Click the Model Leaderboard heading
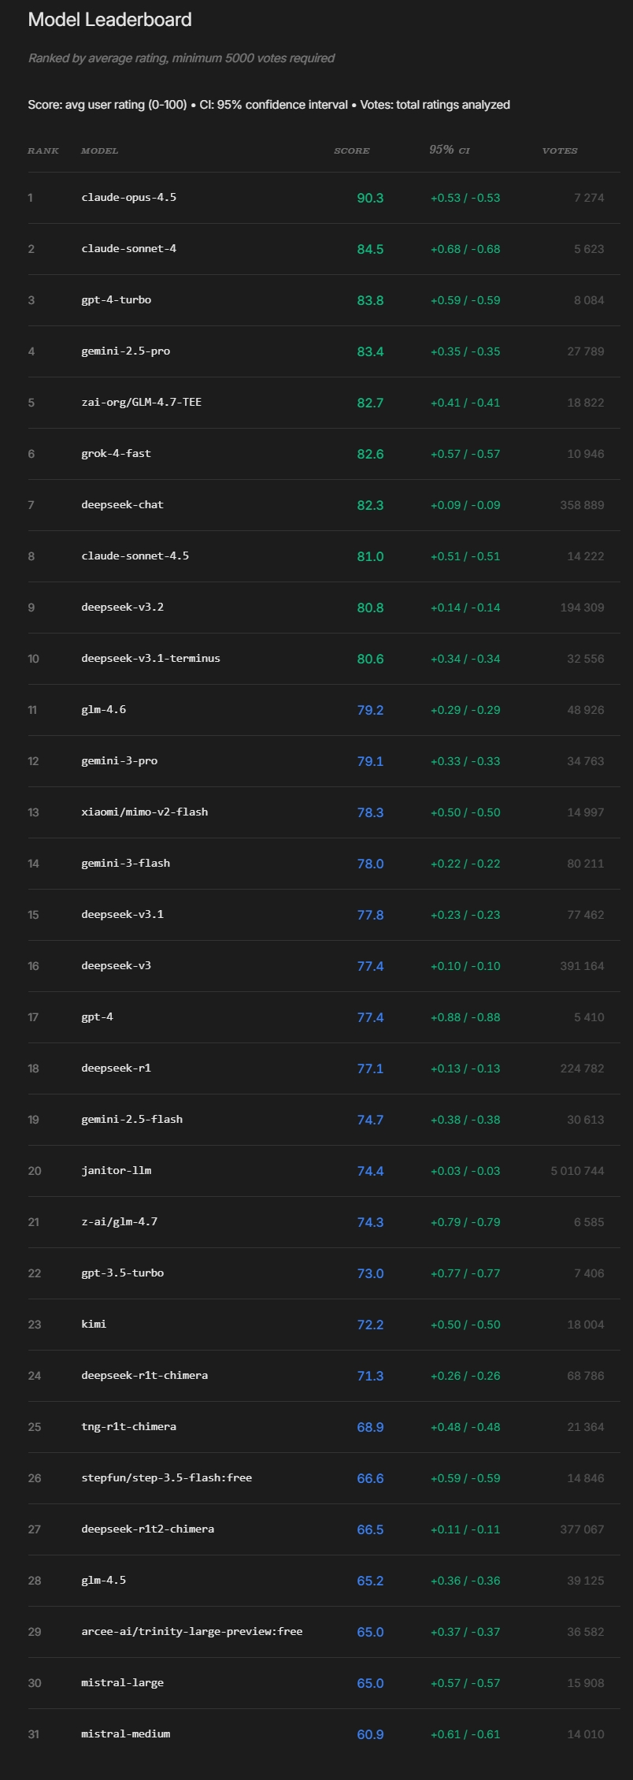Image resolution: width=633 pixels, height=1780 pixels. pyautogui.click(x=109, y=20)
